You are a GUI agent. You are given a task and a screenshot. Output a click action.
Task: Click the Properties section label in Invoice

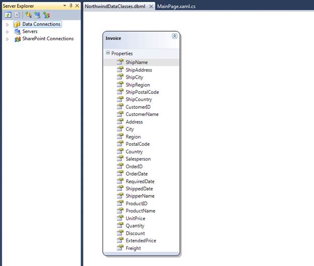[x=122, y=53]
